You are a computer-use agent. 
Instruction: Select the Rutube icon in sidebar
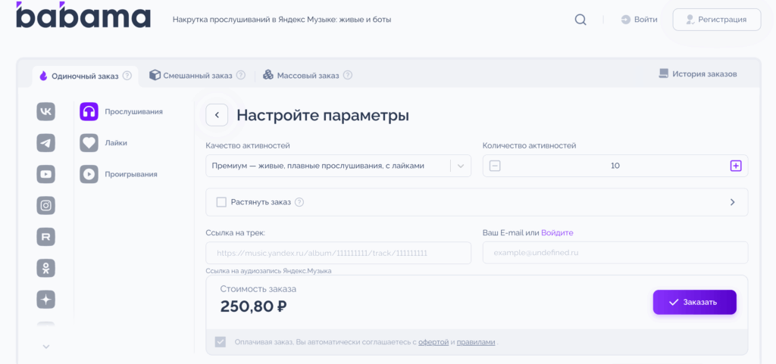click(x=46, y=236)
